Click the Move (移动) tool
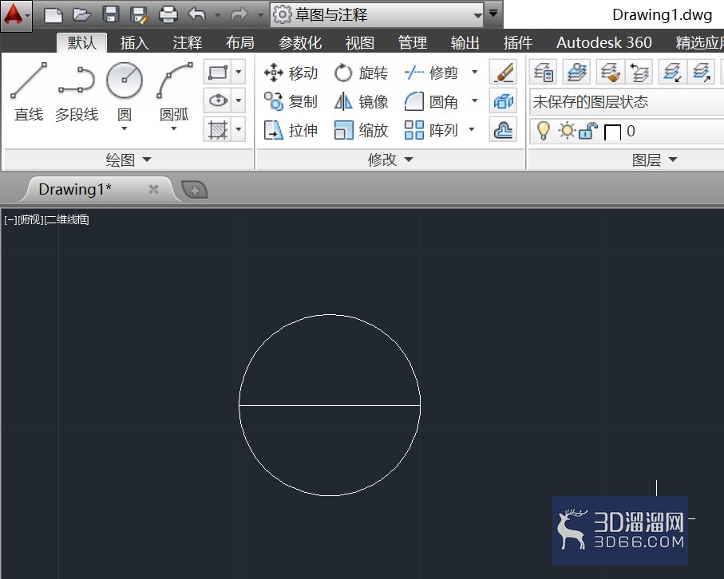 point(291,73)
